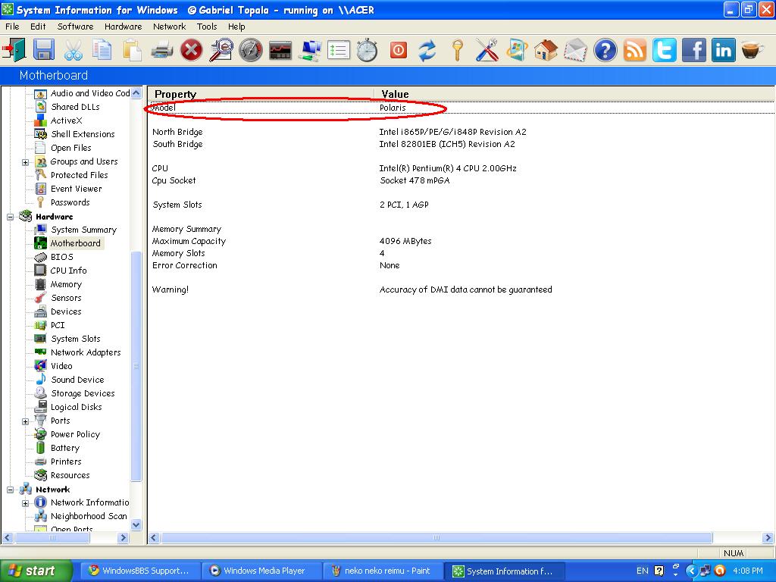776x582 pixels.
Task: Click the floppy disk save icon
Action: tap(43, 49)
